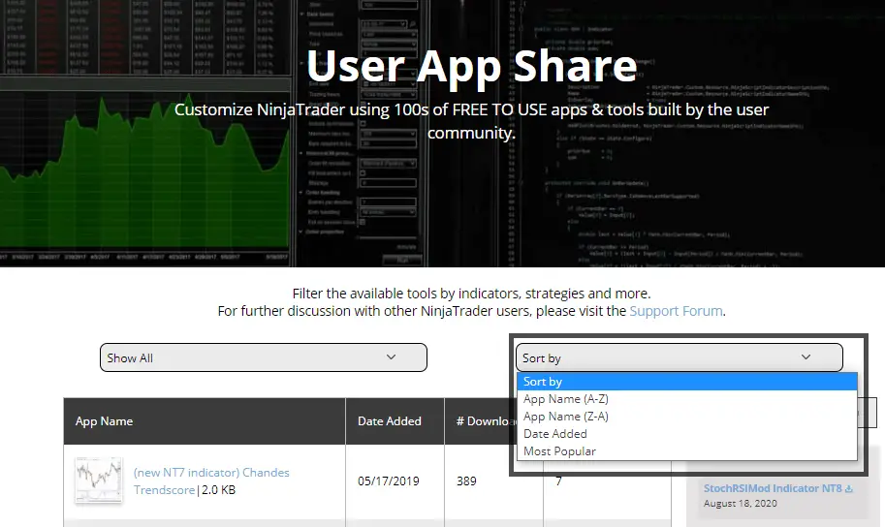Visit the Support Forum link
This screenshot has height=527, width=885.
coord(676,311)
